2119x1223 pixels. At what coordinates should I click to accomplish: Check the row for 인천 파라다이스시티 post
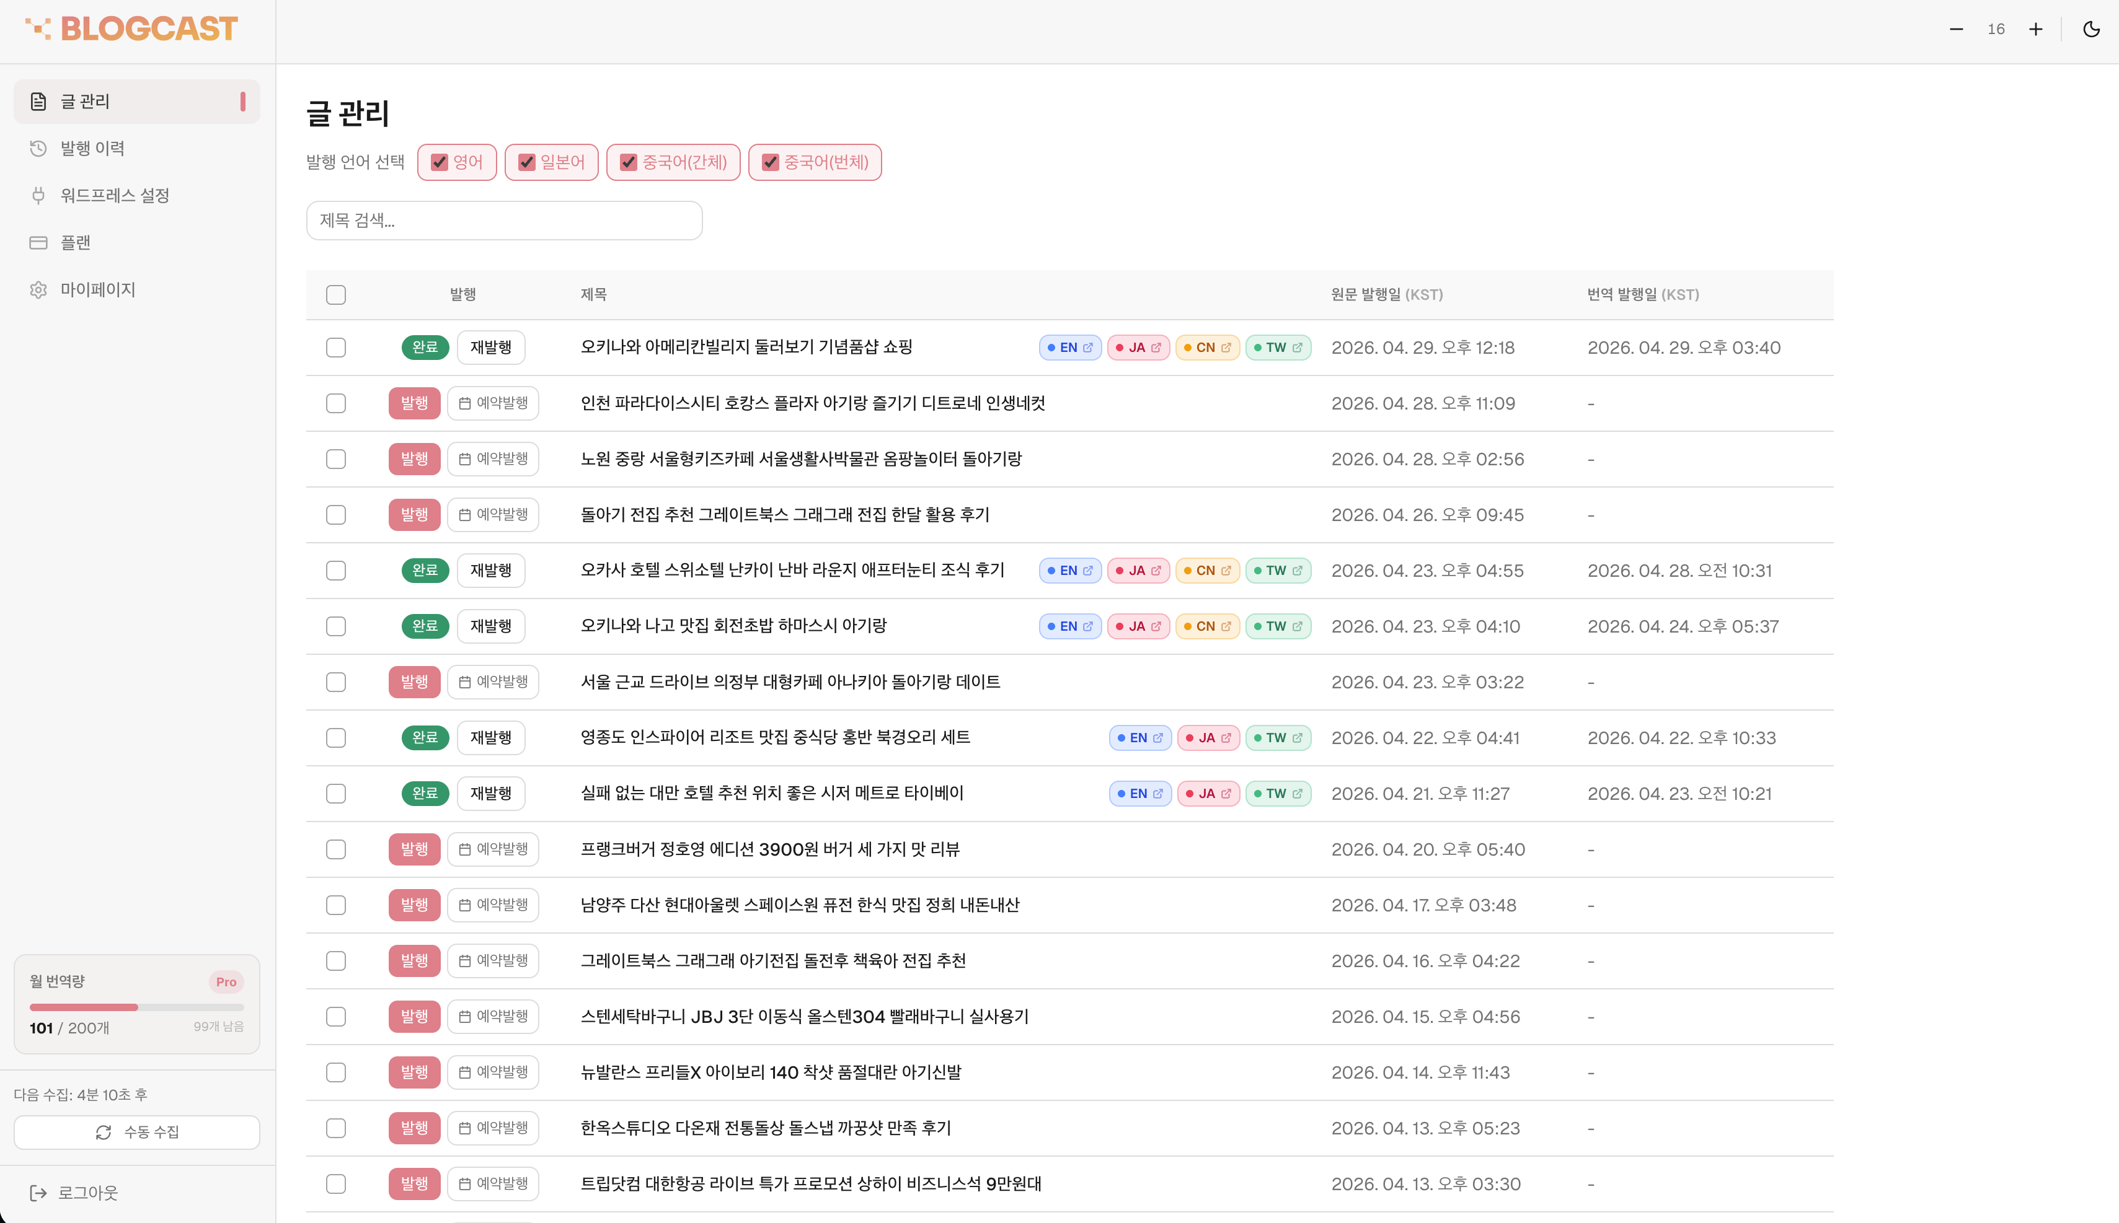tap(335, 403)
